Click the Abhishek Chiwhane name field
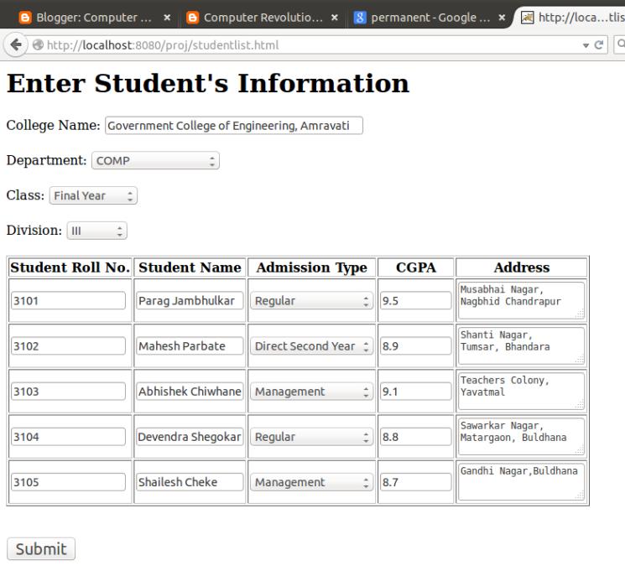Viewport: 625px width, 576px height. pyautogui.click(x=190, y=392)
